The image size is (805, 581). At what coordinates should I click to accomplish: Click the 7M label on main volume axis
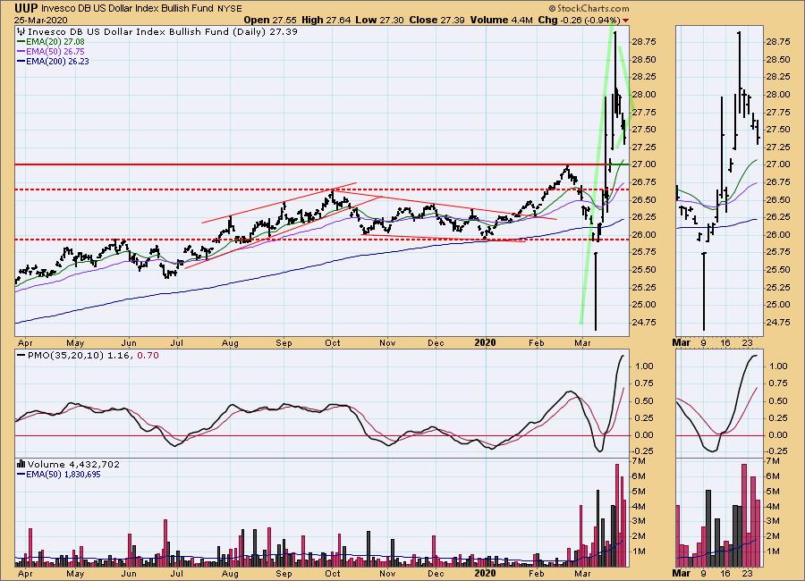(640, 461)
